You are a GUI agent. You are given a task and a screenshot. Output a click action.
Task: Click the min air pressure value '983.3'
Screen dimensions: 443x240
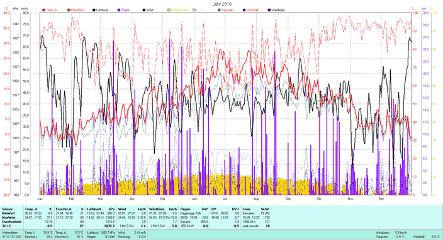[111, 214]
